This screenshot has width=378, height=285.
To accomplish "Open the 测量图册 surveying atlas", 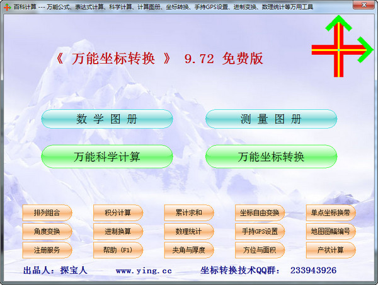I will pyautogui.click(x=271, y=119).
